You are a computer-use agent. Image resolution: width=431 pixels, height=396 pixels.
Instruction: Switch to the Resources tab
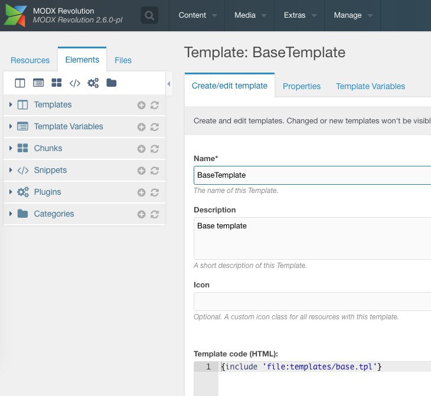30,60
